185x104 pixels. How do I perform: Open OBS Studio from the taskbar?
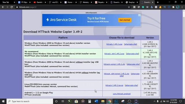[x=129, y=101]
